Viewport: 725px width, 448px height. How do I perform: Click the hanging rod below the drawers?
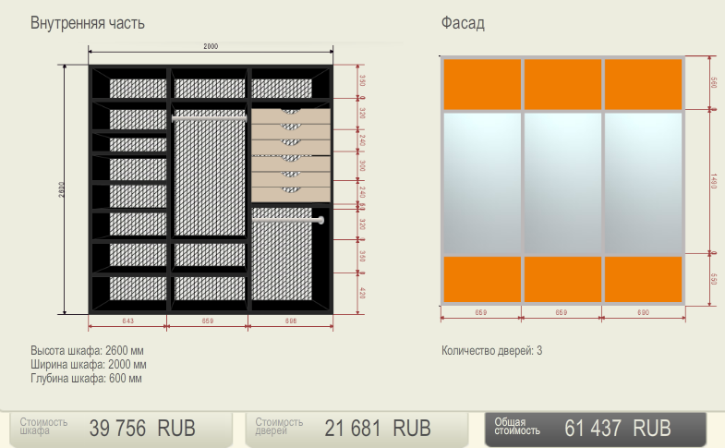click(x=287, y=221)
